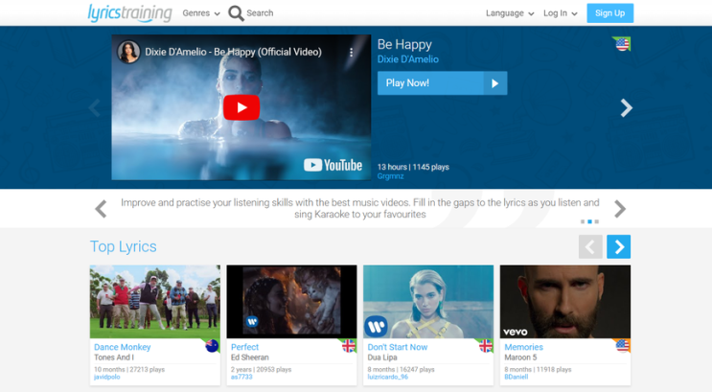
Task: Open the Language dropdown
Action: [510, 13]
